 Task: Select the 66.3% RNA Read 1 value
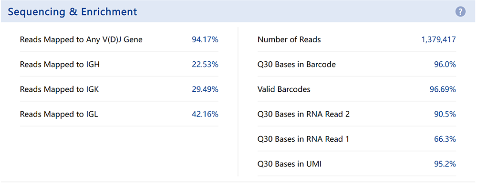click(x=445, y=139)
